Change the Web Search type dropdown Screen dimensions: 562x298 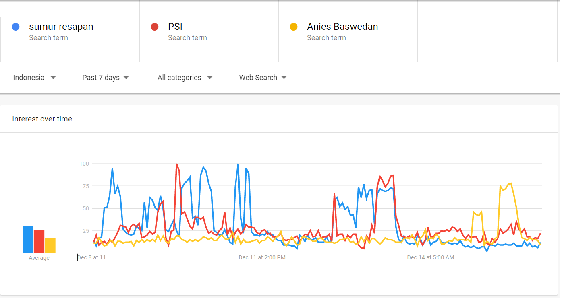[263, 78]
